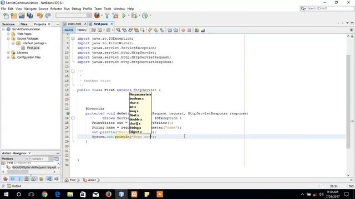Go to previous bookmark icon
Image resolution: width=355 pixels, height=199 pixels.
pos(150,30)
